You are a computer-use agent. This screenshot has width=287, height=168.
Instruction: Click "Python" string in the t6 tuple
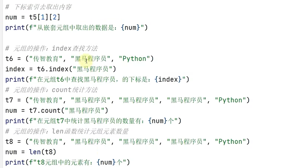click(134, 59)
